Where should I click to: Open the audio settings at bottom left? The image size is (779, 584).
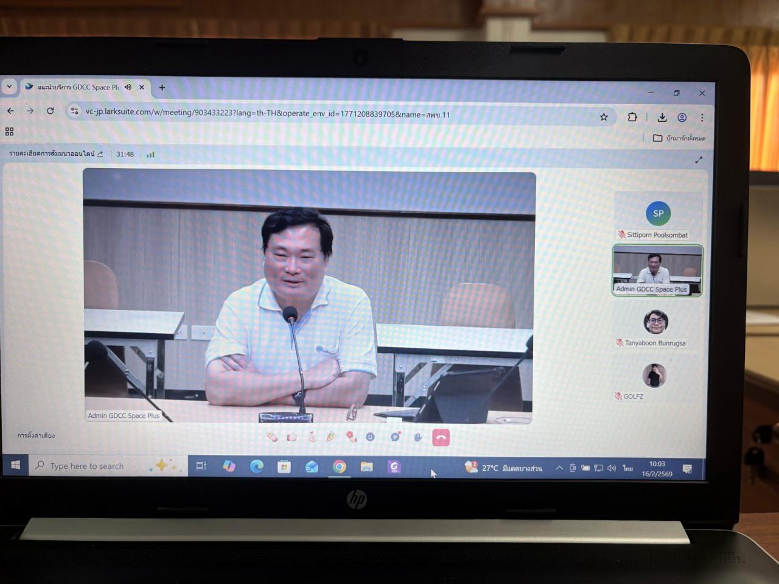click(x=36, y=435)
